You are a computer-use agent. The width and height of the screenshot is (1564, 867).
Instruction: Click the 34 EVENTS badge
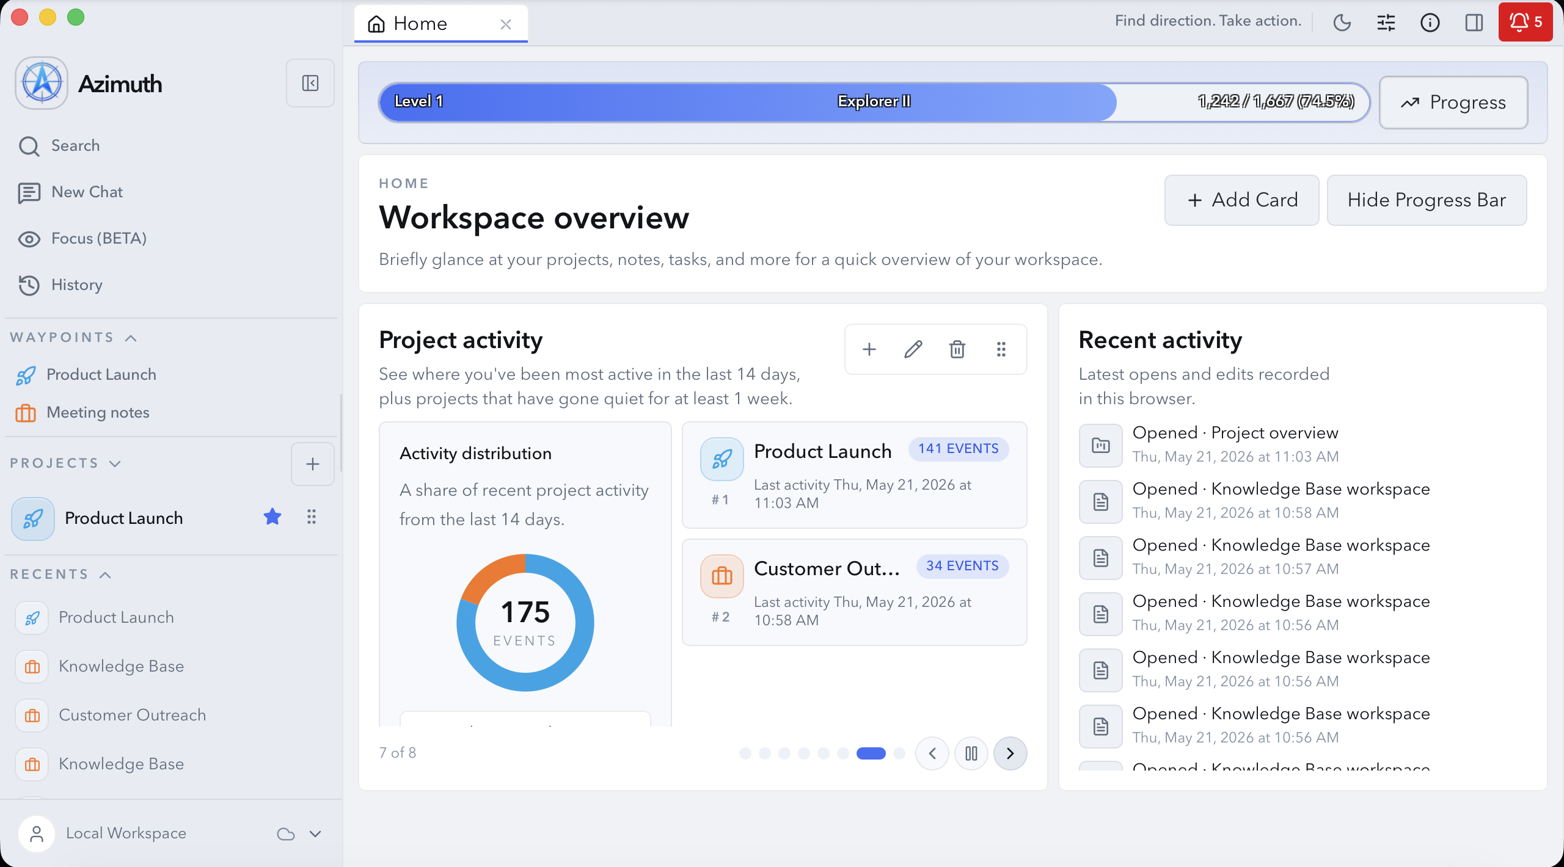point(962,566)
